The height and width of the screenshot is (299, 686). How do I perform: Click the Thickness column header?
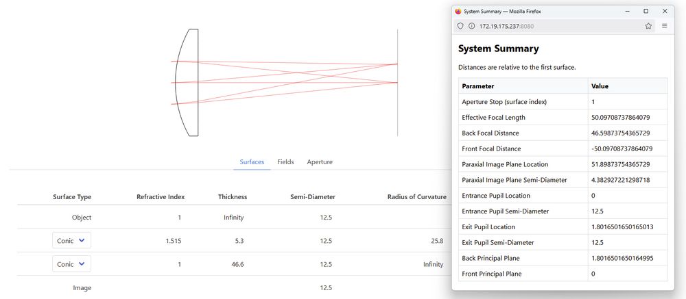(233, 197)
